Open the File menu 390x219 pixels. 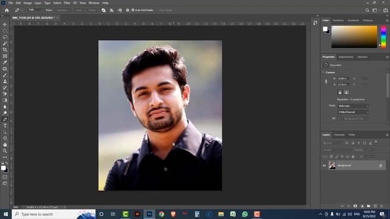(x=11, y=3)
